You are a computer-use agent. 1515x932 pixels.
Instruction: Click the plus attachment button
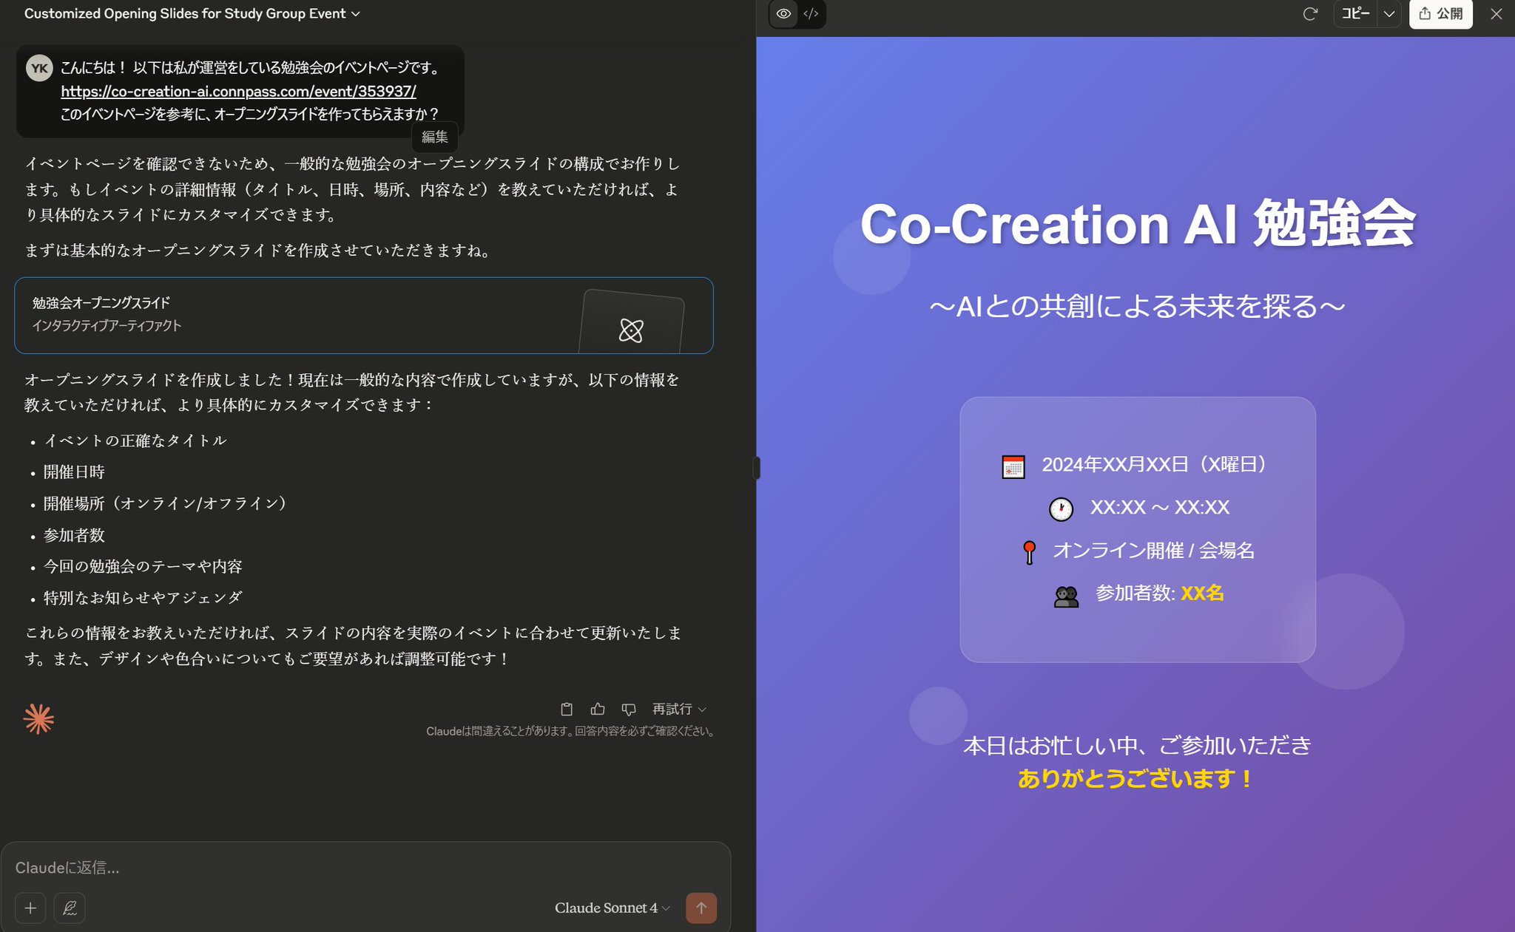coord(30,908)
